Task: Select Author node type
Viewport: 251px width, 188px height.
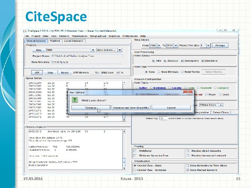Action: (x=137, y=88)
